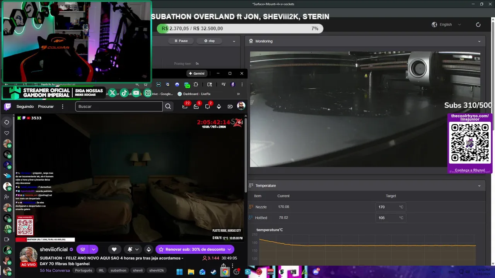Image resolution: width=495 pixels, height=278 pixels.
Task: Click the refresh icon next to English
Action: click(x=478, y=24)
